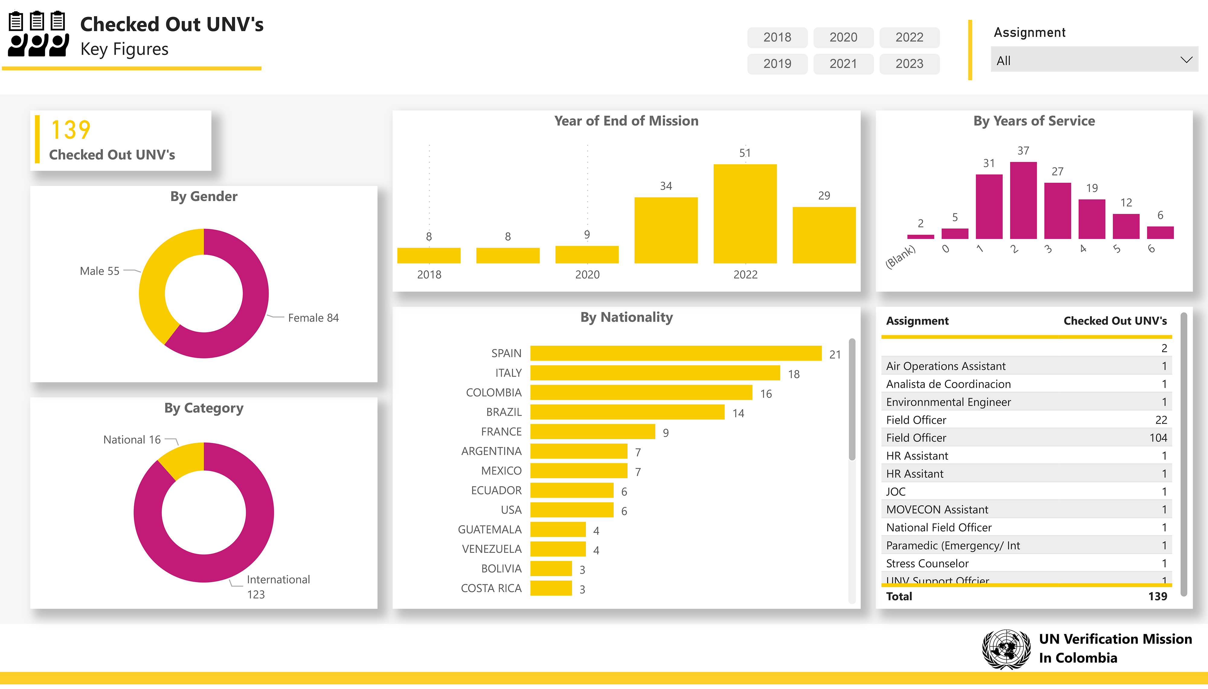Click the Assignment dropdown chevron arrow

[x=1186, y=60]
